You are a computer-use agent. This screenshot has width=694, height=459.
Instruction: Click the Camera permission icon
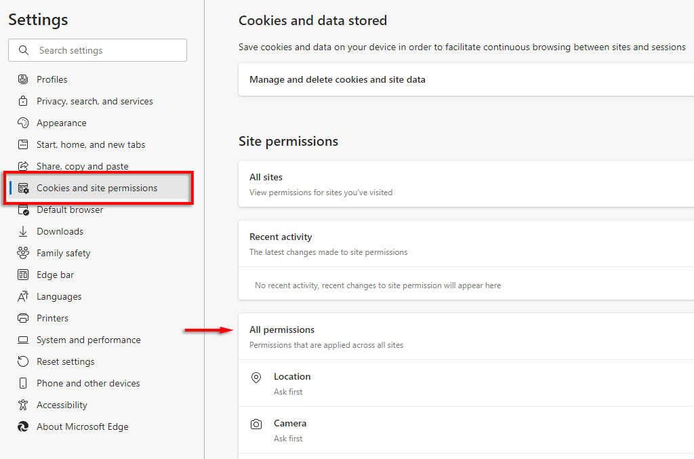click(x=256, y=424)
